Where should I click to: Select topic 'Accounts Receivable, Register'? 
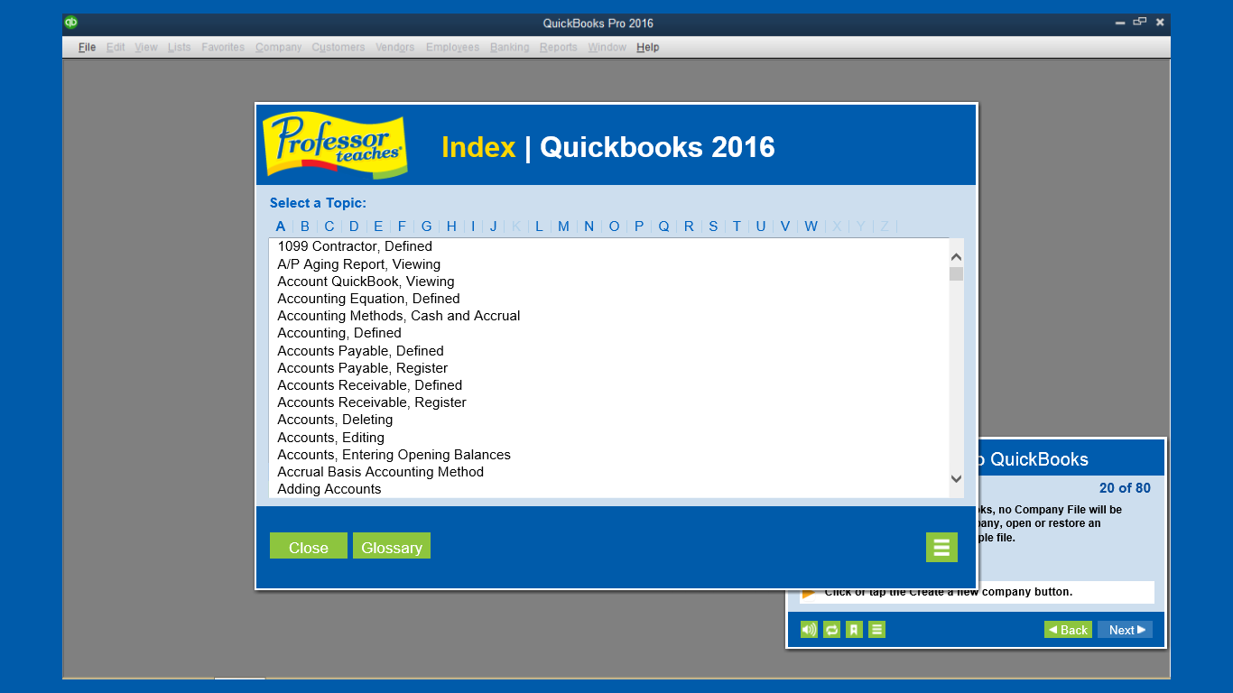click(372, 402)
